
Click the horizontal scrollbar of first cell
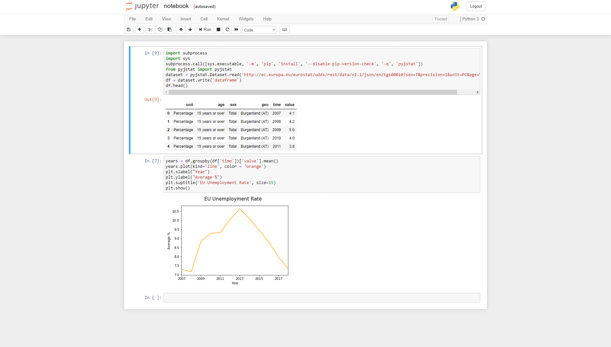pyautogui.click(x=313, y=92)
